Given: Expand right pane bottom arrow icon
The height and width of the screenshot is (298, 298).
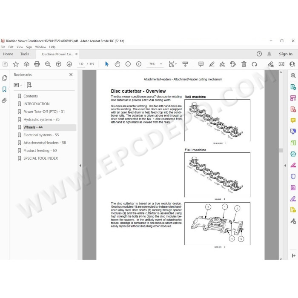Looking at the screenshot, I should click(x=294, y=255).
